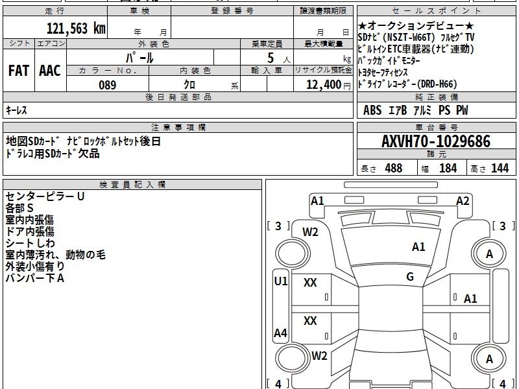Click the XX mark on the rear door
Image resolution: width=519 pixels, height=389 pixels.
(x=310, y=320)
